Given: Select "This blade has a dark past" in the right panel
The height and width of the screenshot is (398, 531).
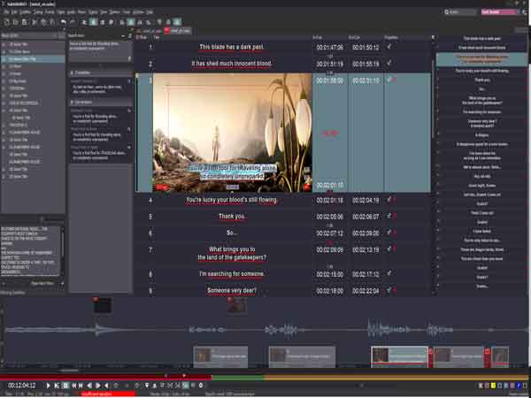Looking at the screenshot, I should 482,39.
